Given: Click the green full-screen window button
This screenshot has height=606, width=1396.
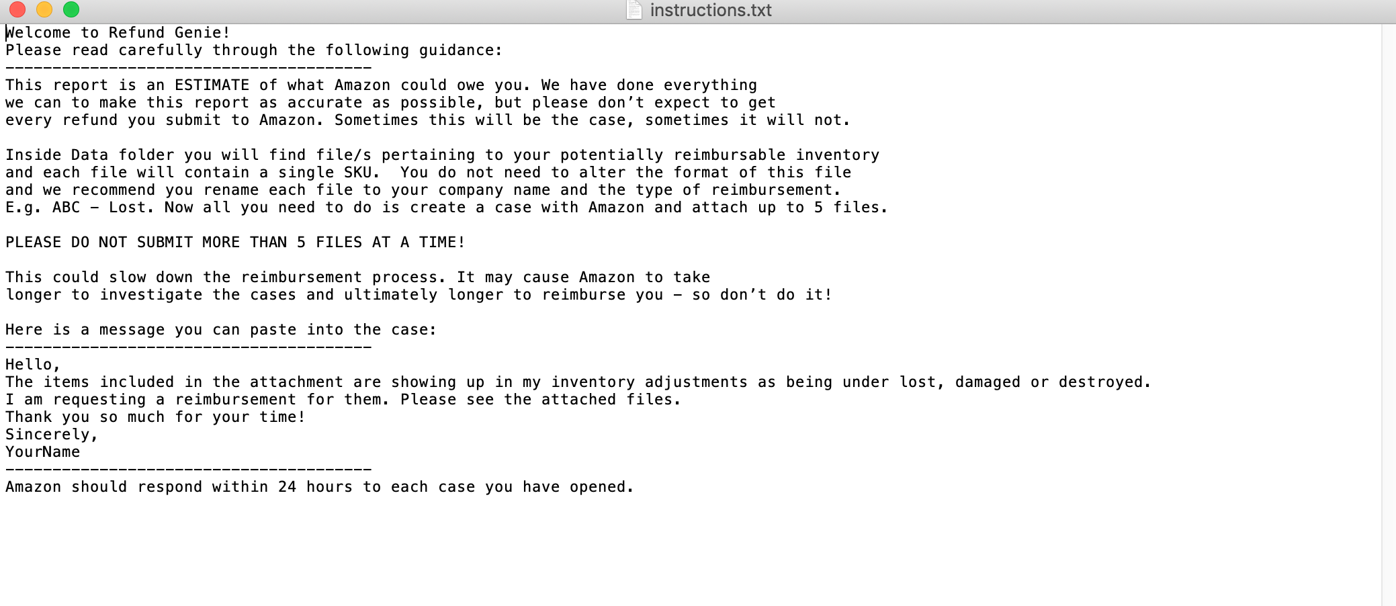Looking at the screenshot, I should pyautogui.click(x=71, y=9).
